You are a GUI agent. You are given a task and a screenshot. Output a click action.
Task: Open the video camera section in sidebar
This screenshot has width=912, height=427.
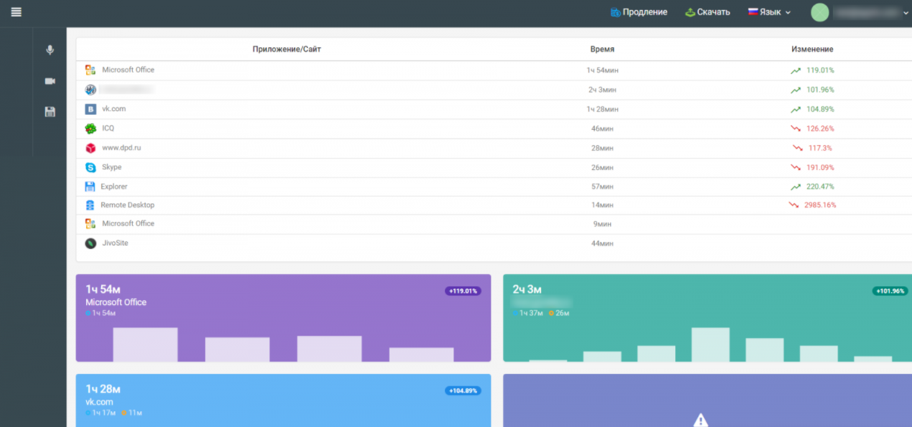pyautogui.click(x=50, y=81)
